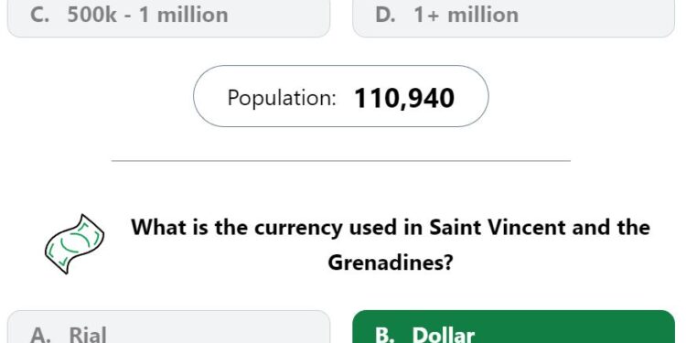Click the Population result pill
Image resolution: width=686 pixels, height=343 pixels.
pos(341,96)
